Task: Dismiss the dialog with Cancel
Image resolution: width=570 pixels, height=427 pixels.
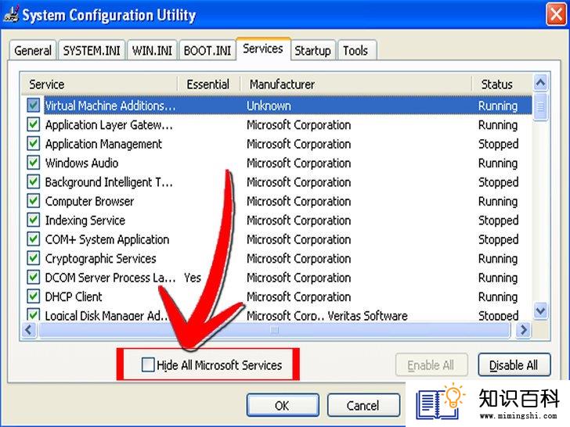Action: tap(363, 405)
